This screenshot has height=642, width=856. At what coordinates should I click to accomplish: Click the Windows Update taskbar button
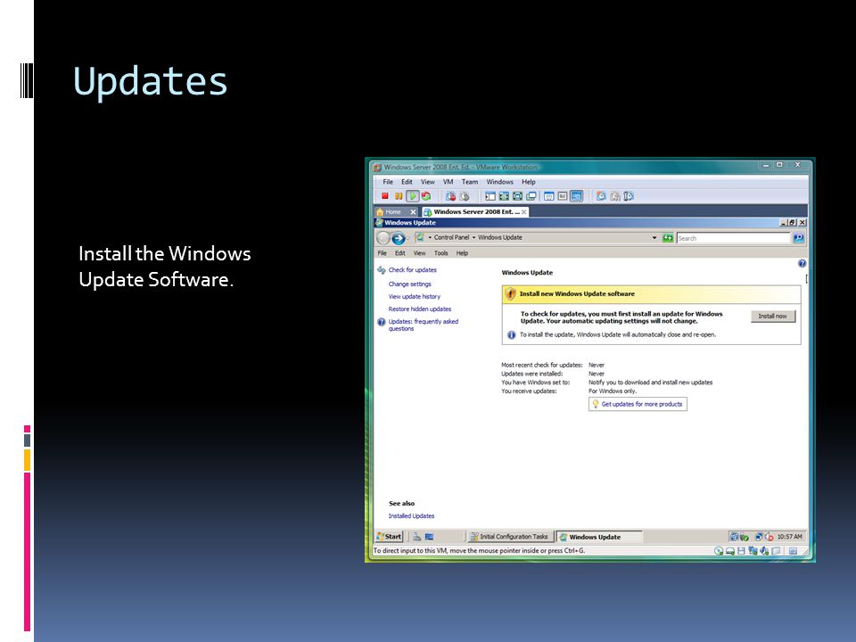click(x=599, y=537)
